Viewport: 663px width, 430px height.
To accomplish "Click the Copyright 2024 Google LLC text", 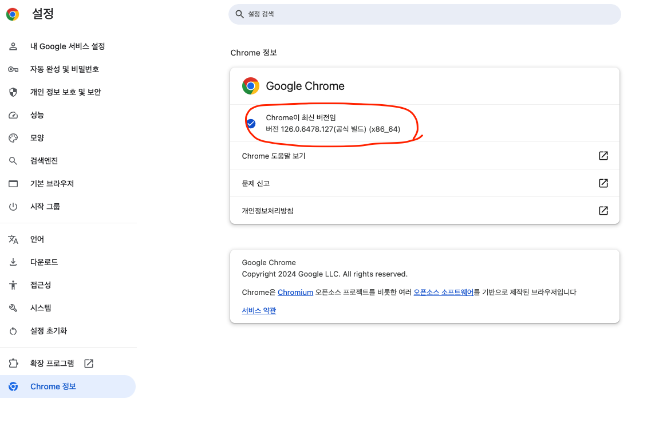I will (x=325, y=274).
